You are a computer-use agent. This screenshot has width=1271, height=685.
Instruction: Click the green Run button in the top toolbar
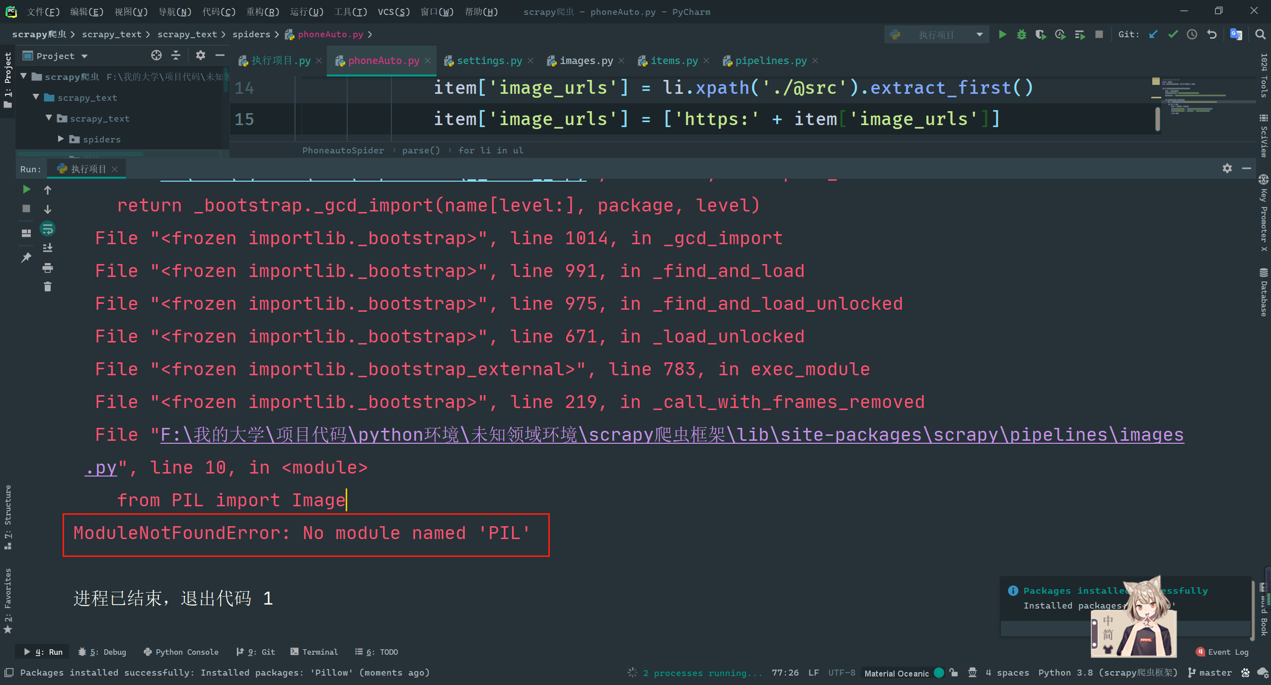(1002, 34)
